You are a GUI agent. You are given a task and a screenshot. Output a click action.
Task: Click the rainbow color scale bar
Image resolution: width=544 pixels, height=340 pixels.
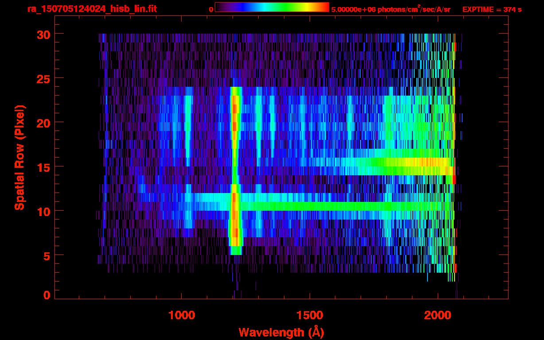pyautogui.click(x=272, y=7)
